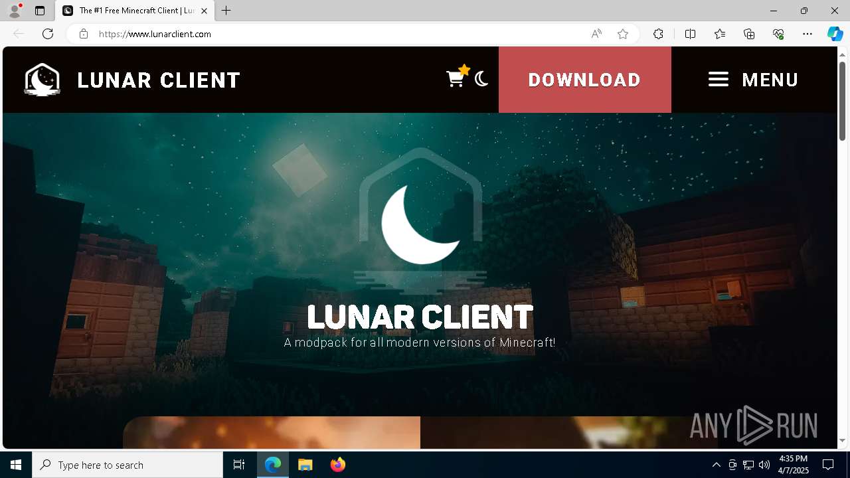
Task: Open the Collections icon
Action: [x=749, y=34]
